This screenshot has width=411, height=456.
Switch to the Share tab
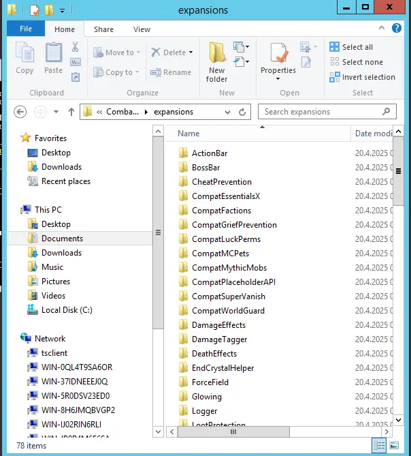(103, 29)
